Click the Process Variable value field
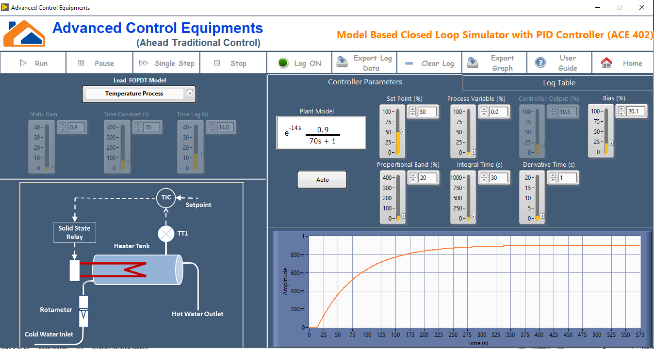 point(499,112)
